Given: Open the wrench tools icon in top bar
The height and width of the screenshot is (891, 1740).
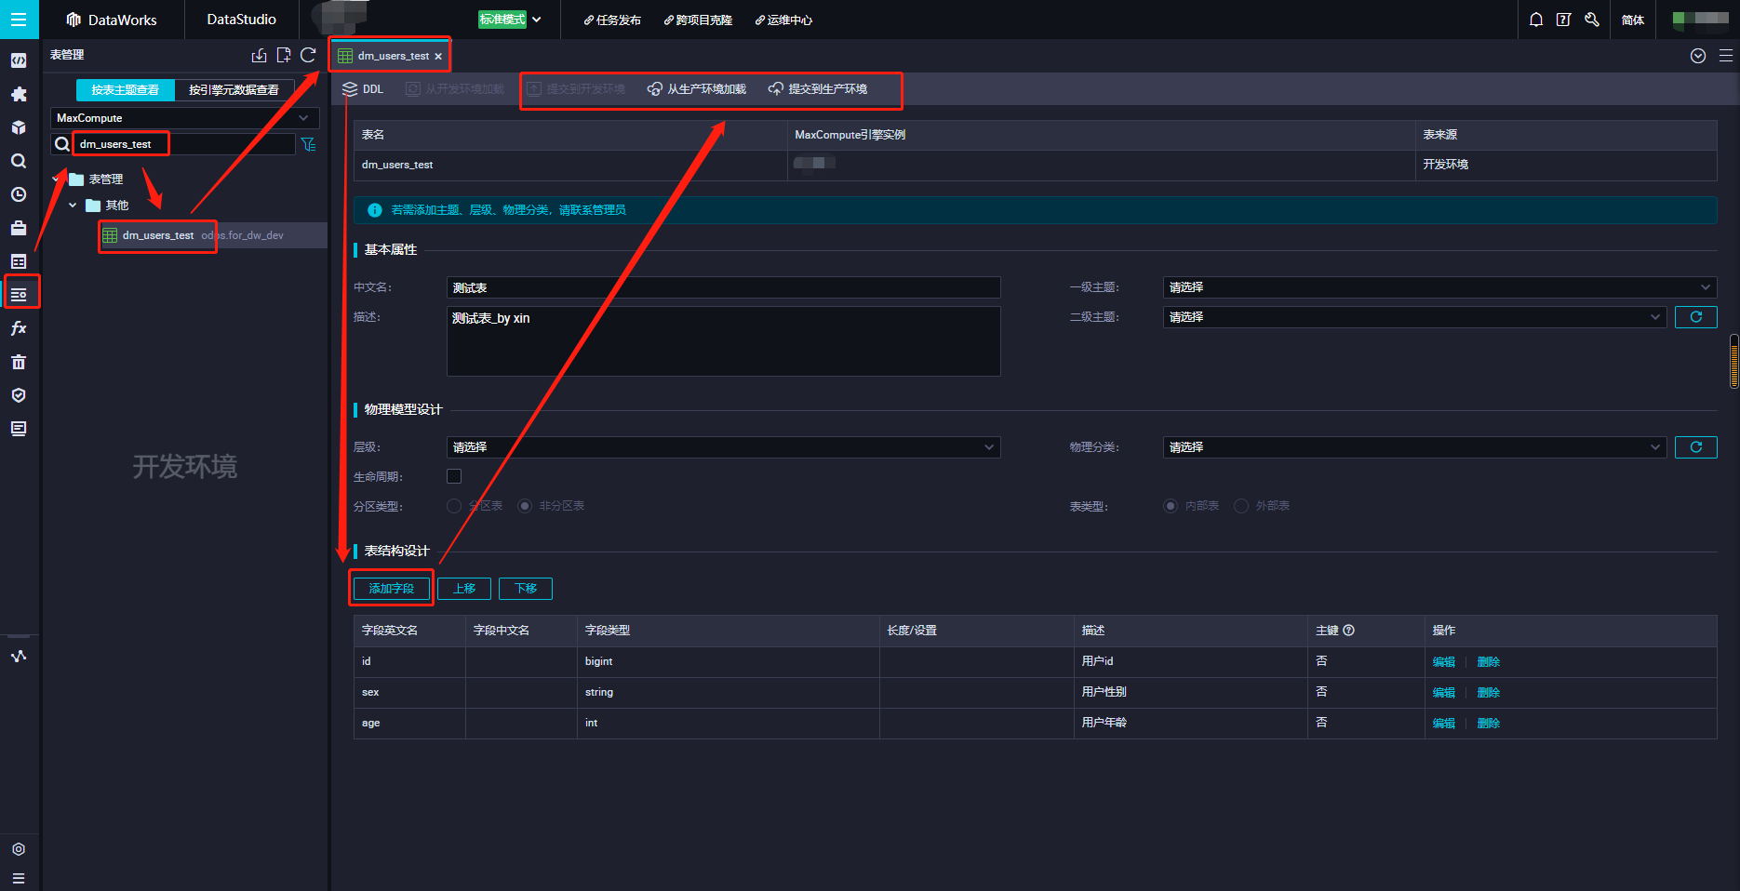Looking at the screenshot, I should 1592,20.
